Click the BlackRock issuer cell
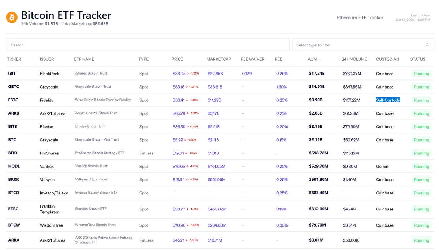 tap(50, 74)
